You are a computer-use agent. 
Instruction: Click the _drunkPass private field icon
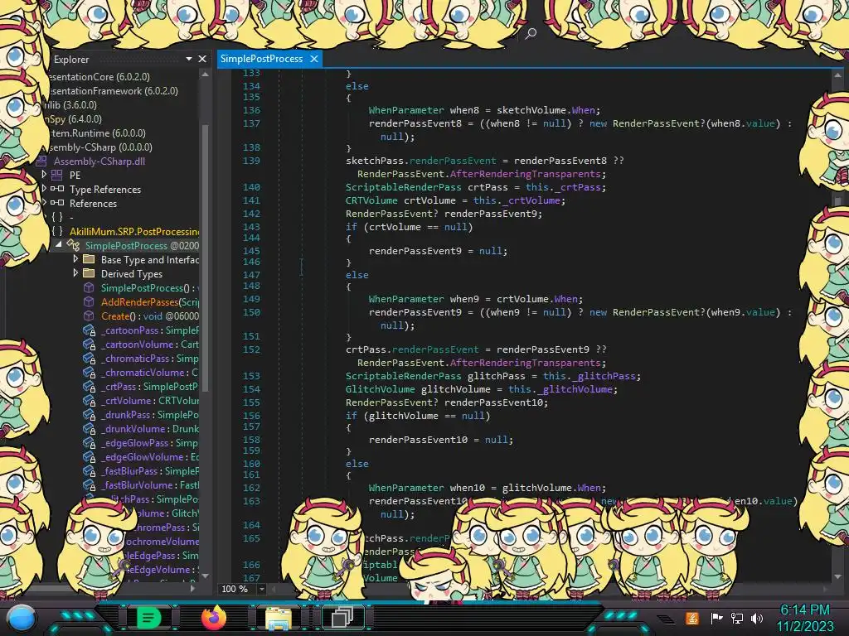coord(89,415)
